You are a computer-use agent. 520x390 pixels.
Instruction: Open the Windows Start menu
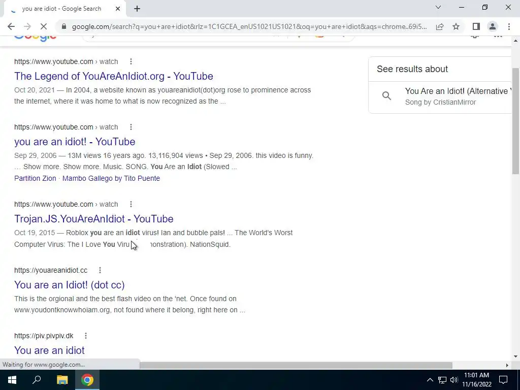click(x=12, y=380)
